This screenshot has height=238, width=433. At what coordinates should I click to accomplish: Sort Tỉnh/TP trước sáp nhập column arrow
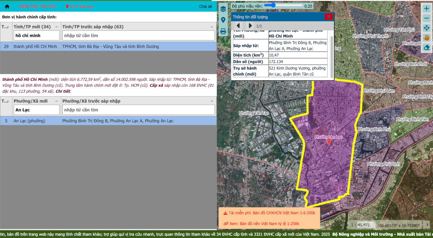pyautogui.click(x=212, y=27)
